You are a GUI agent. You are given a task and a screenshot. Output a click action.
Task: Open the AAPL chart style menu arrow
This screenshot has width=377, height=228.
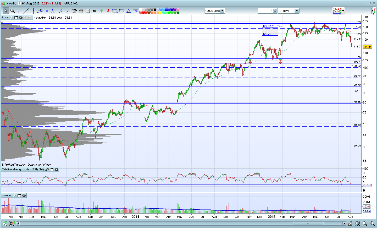coord(7,3)
